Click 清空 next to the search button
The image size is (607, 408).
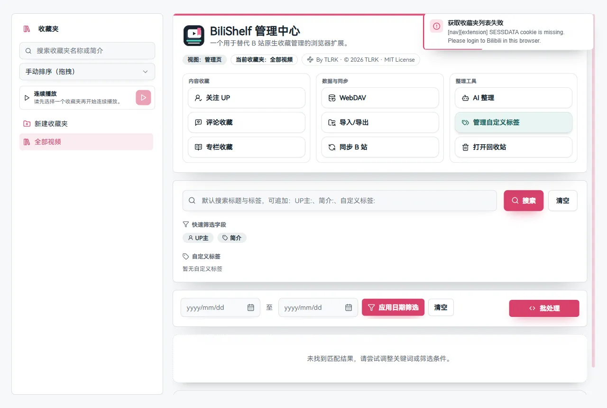563,201
